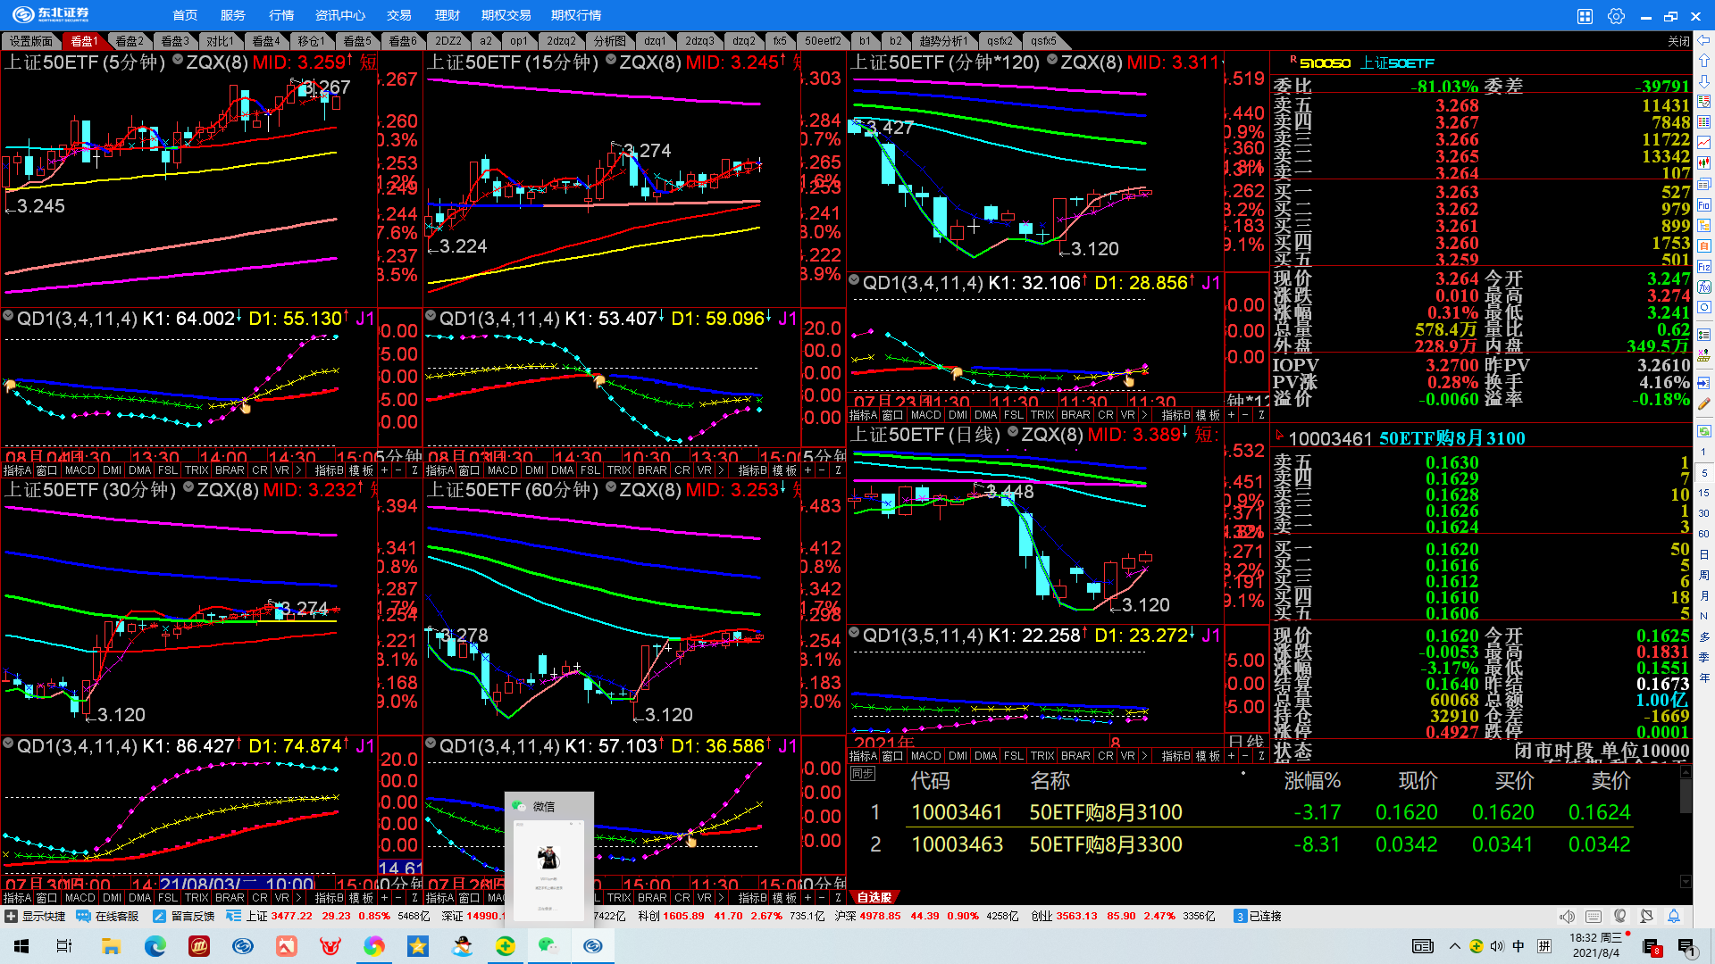Open the layout grid icon in title bar
The height and width of the screenshot is (964, 1715).
1585,16
